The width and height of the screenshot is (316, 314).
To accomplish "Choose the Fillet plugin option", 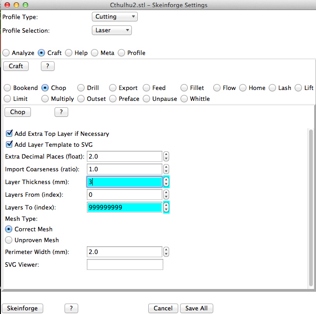I will 184,88.
